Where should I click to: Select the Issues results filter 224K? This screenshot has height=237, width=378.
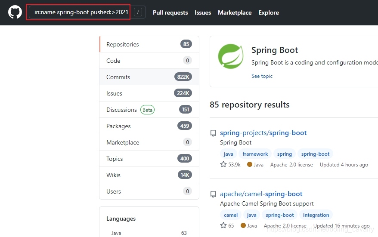[x=149, y=93]
